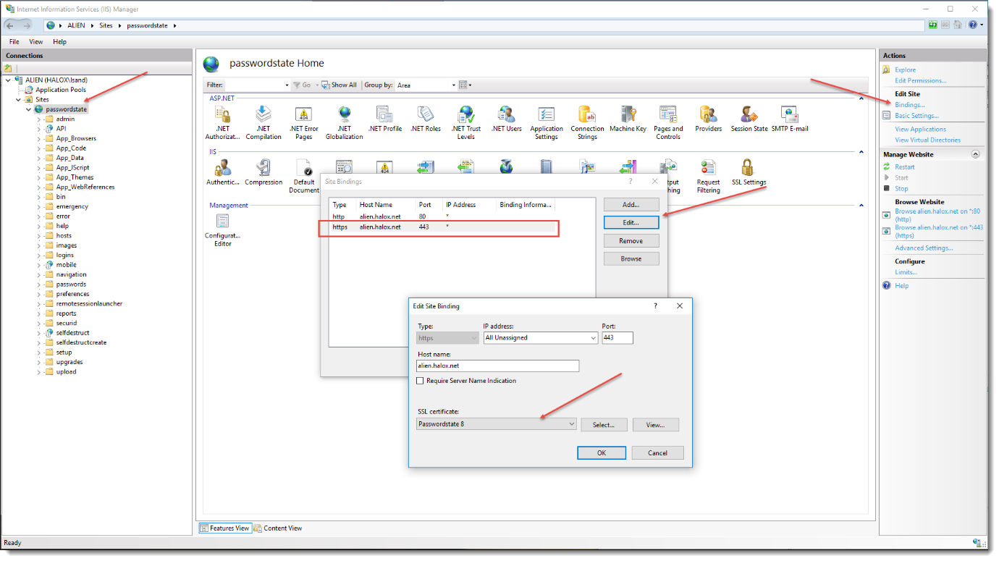Open the IP address combo box
This screenshot has height=561, width=999.
coord(541,337)
